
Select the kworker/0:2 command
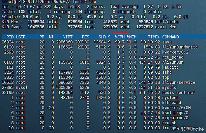pos(175,52)
